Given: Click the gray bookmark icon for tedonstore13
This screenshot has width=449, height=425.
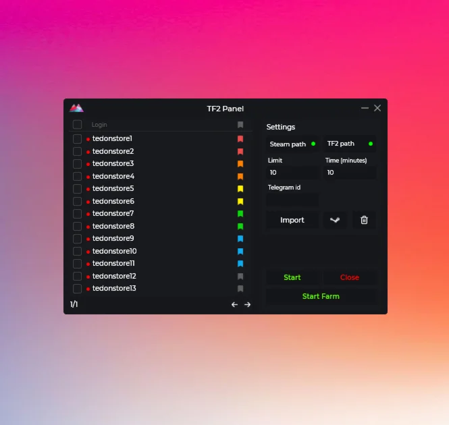Looking at the screenshot, I should (x=240, y=289).
